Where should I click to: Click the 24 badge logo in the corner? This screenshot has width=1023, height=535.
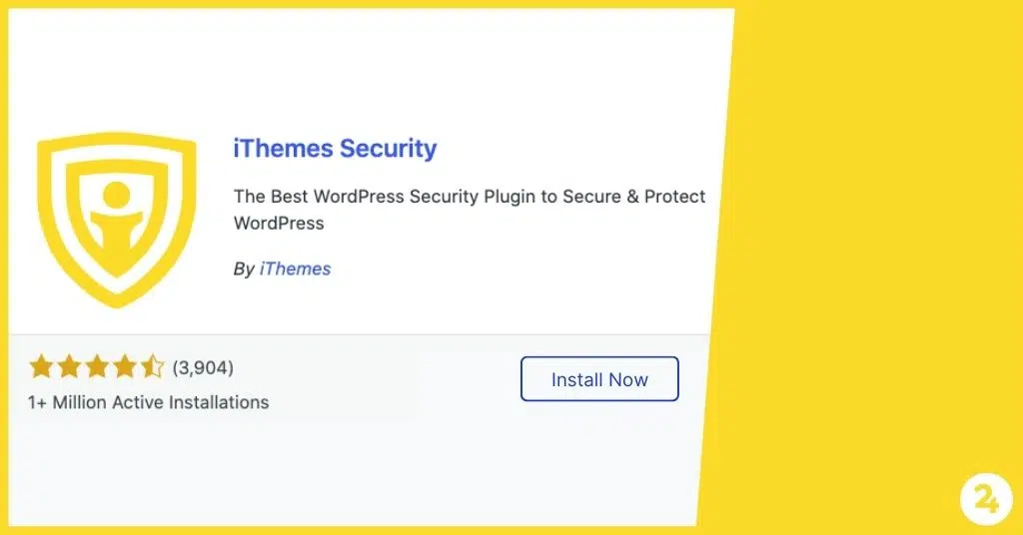[x=986, y=500]
